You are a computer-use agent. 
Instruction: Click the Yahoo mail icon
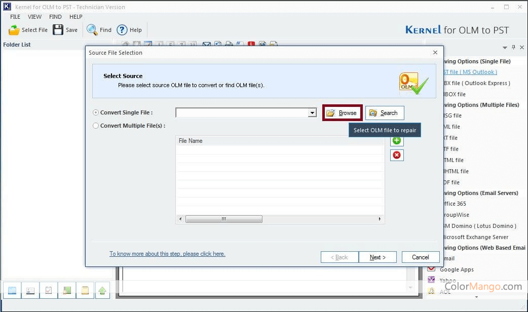click(x=431, y=280)
